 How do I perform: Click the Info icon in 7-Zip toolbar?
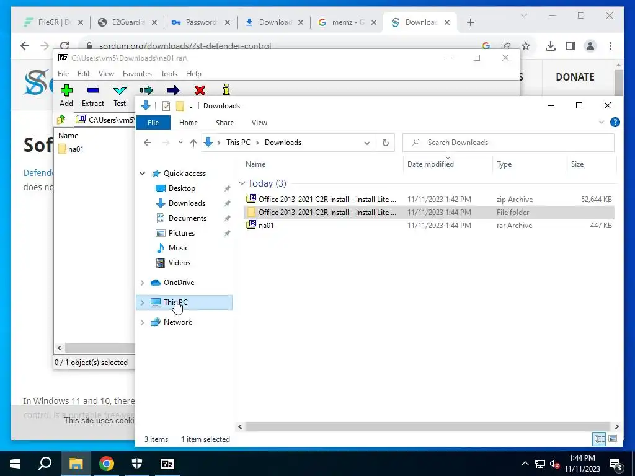coord(226,89)
